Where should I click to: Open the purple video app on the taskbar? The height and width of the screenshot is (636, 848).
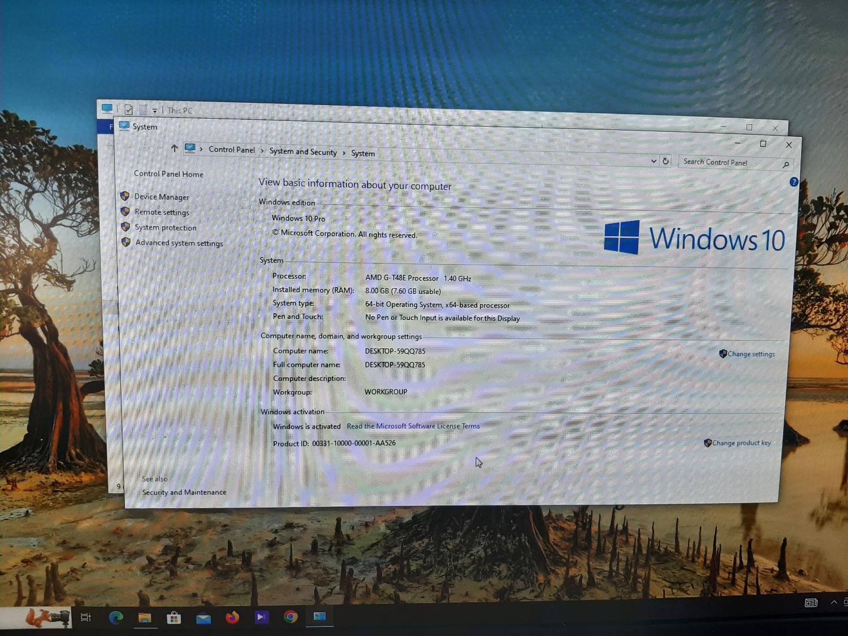click(261, 617)
